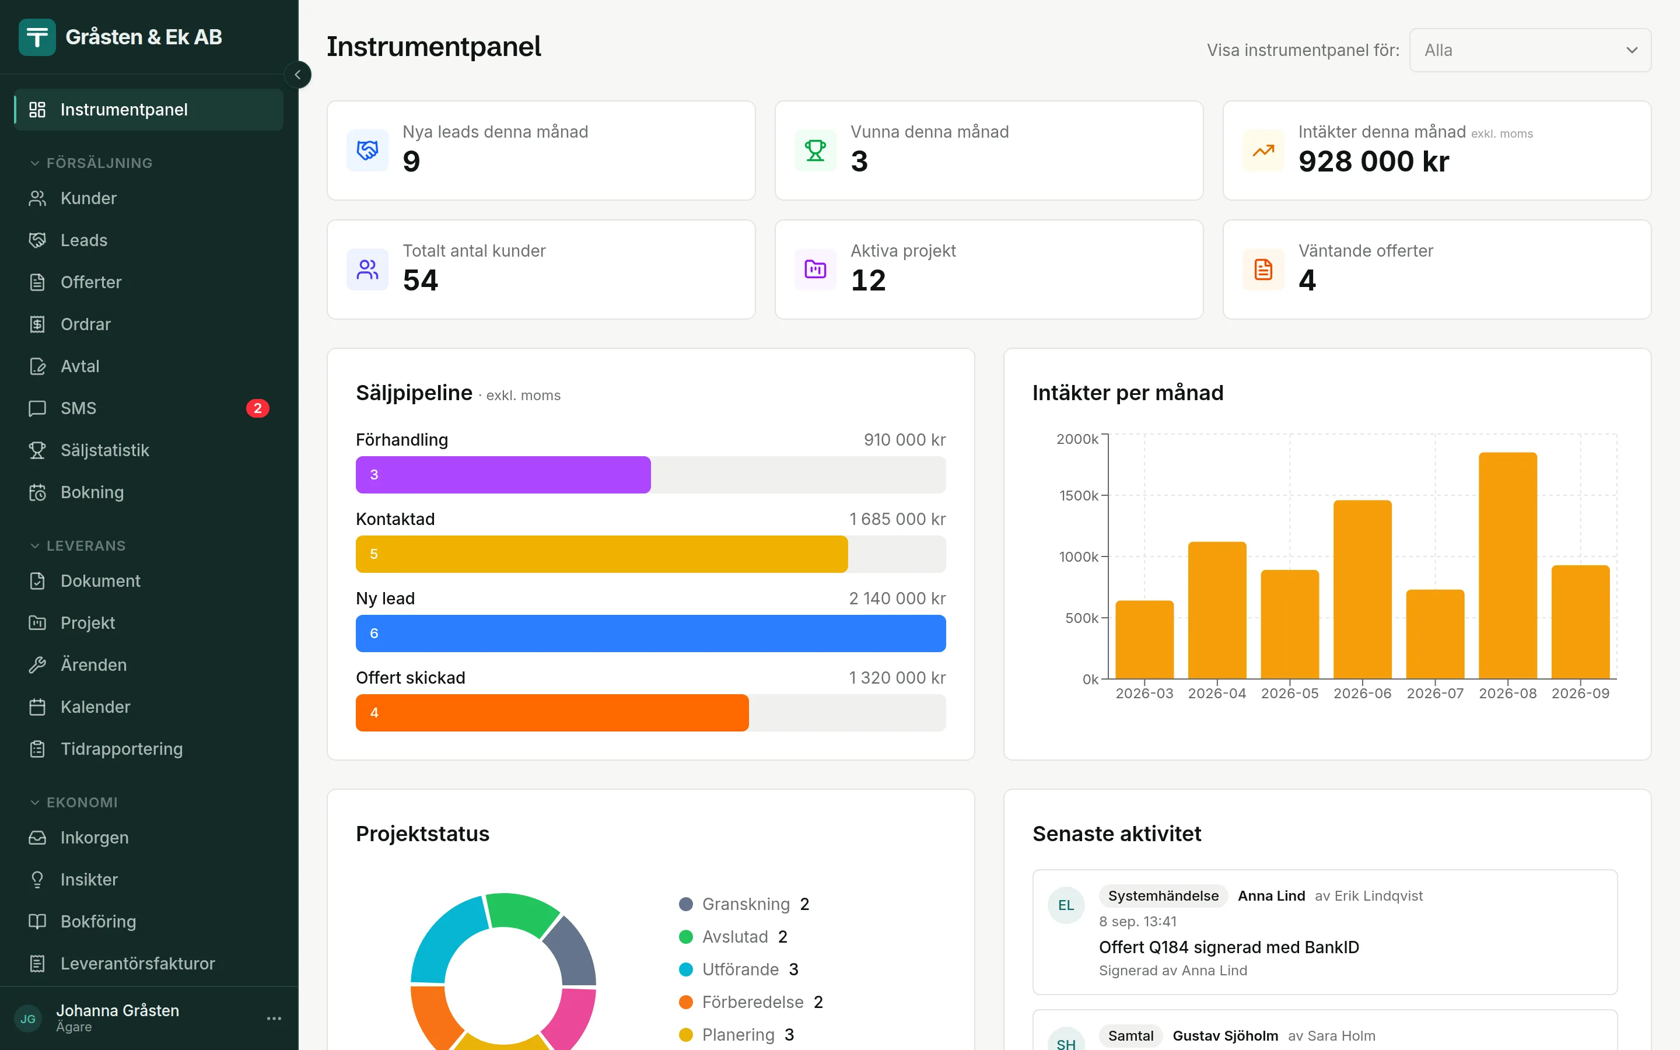Click the Insikter lightbulb icon
This screenshot has height=1050, width=1680.
click(x=37, y=880)
